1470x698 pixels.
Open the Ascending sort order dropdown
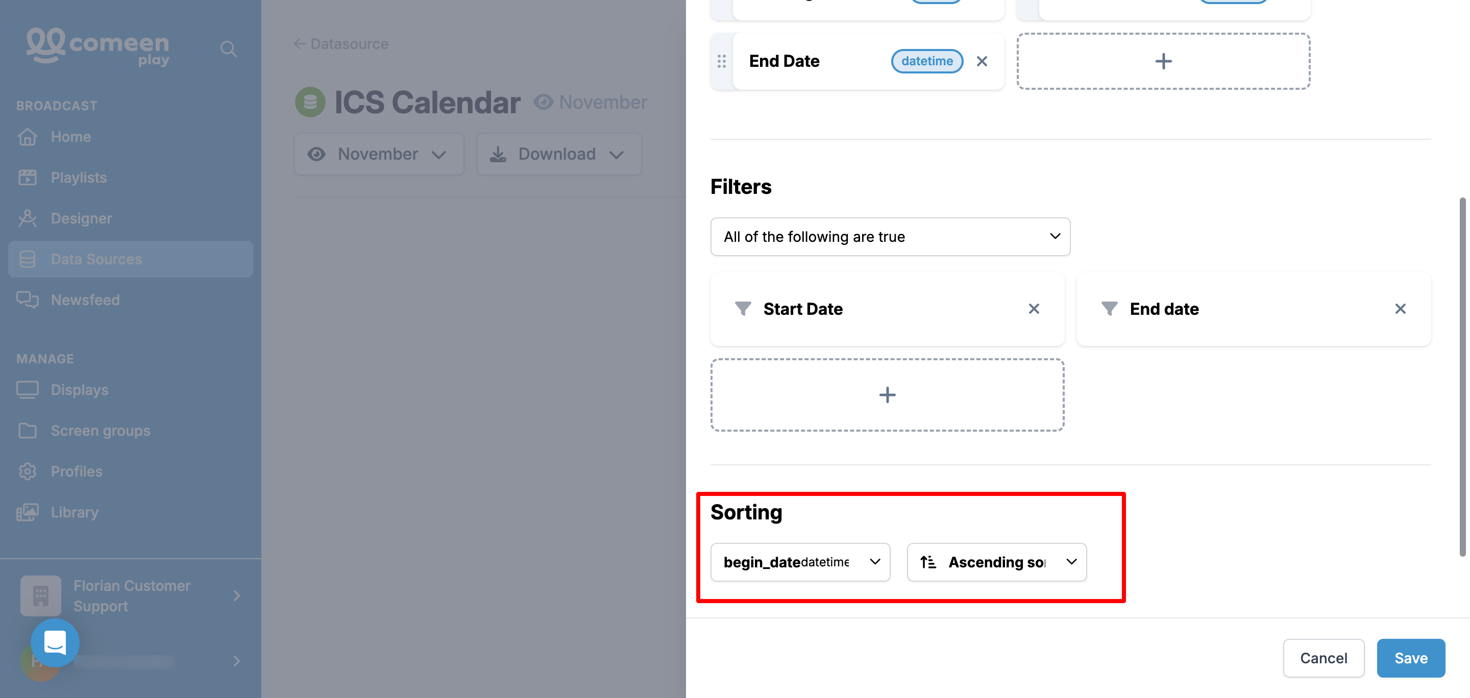pyautogui.click(x=996, y=562)
